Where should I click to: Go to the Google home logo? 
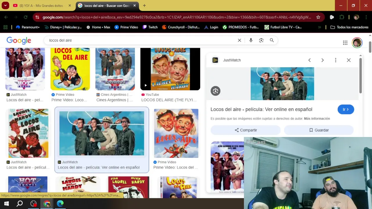point(19,40)
